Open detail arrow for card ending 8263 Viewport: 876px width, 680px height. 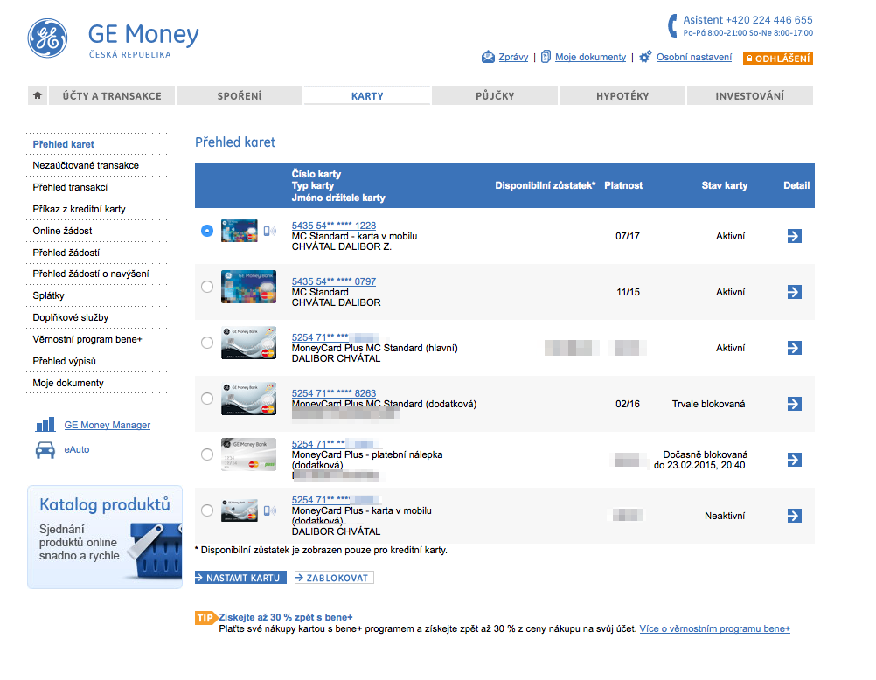(x=794, y=404)
